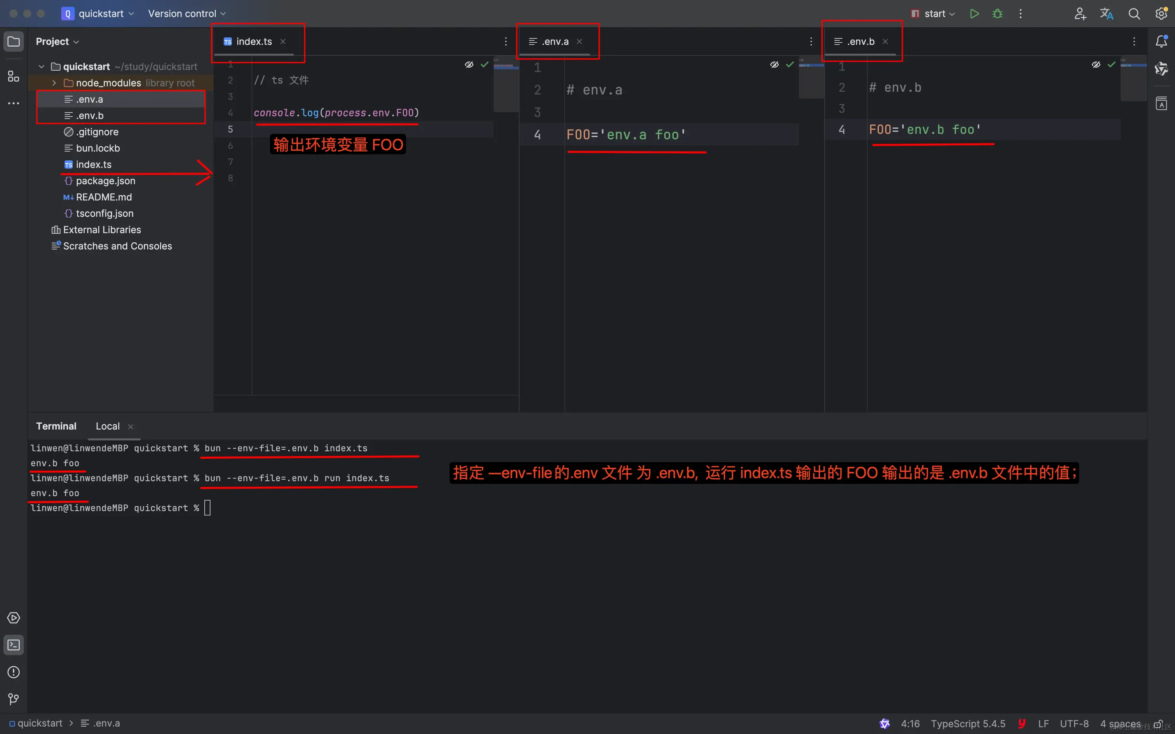The image size is (1175, 734).
Task: Click TypeScript 5.4.5 status widget
Action: [x=968, y=724]
